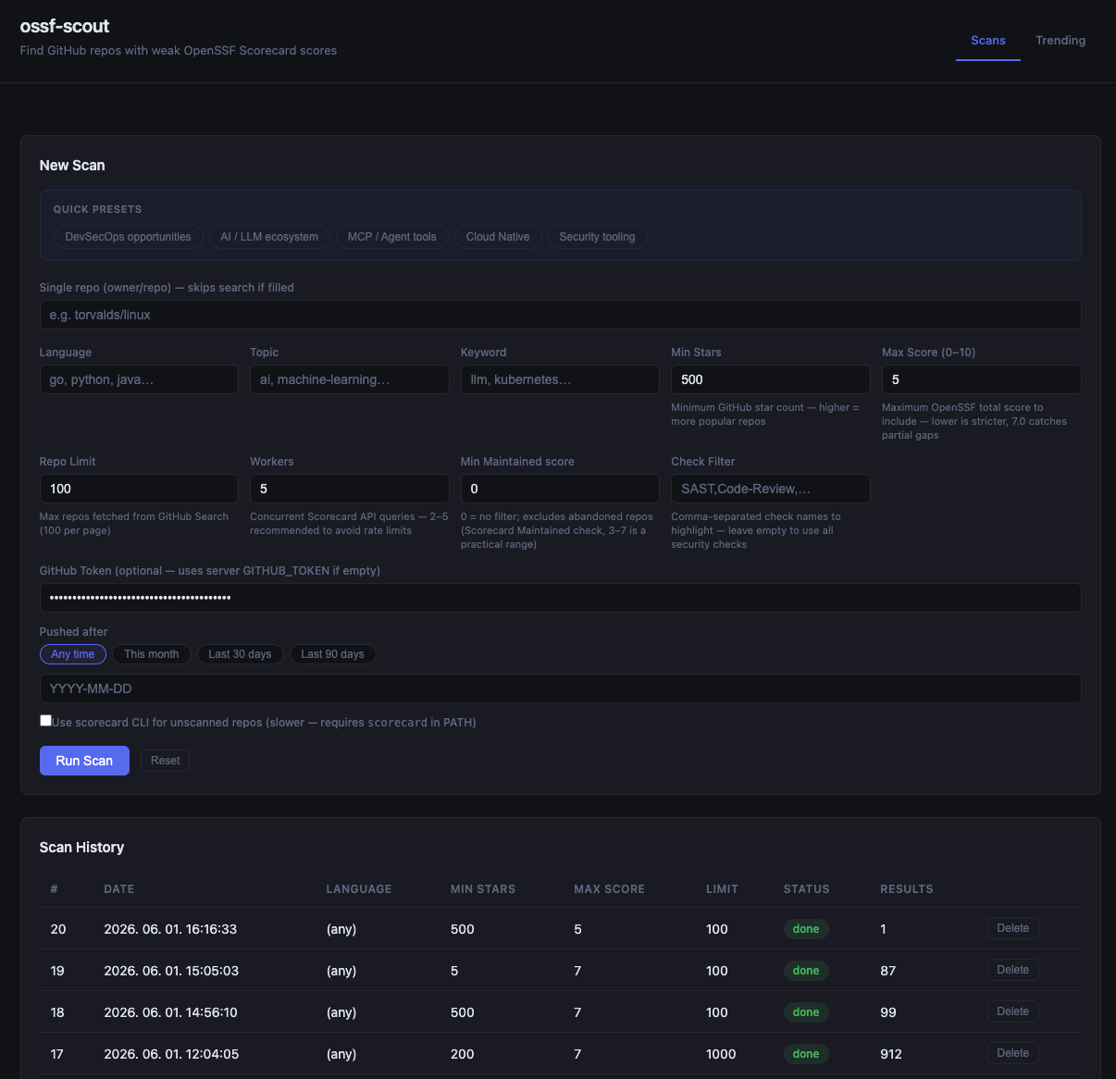Open the Scans tab
1116x1079 pixels.
987,41
